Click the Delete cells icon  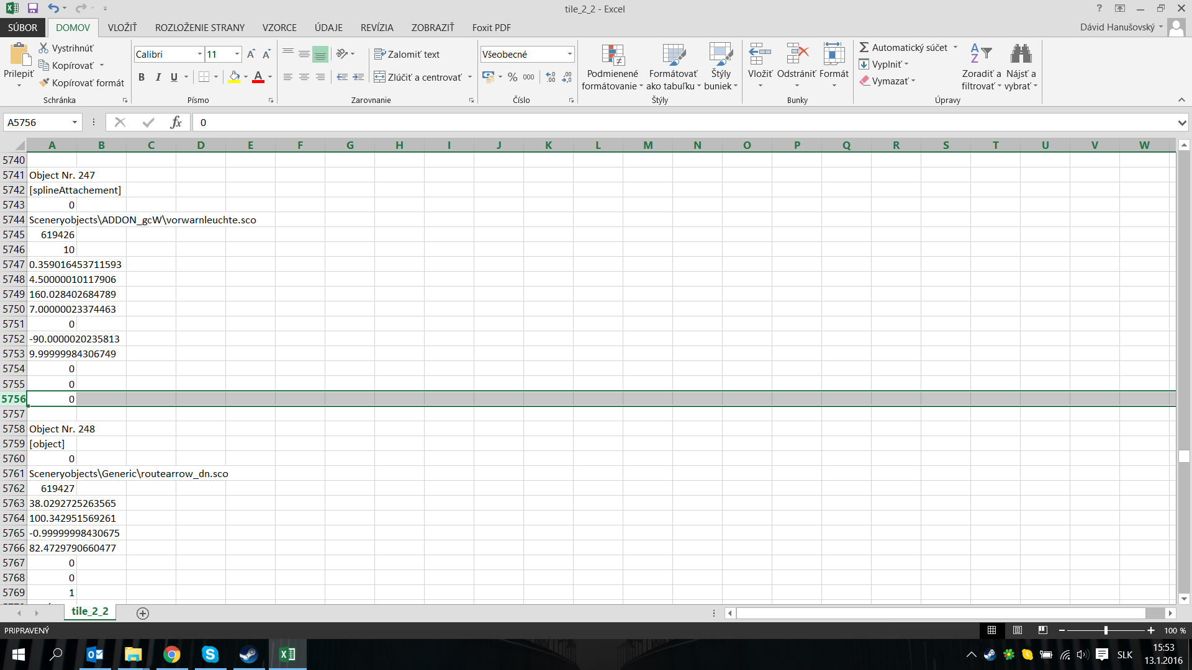[797, 55]
